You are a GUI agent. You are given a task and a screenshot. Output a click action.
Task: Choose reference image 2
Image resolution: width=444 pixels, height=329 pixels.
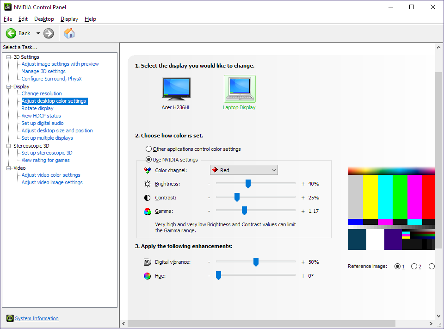[414, 267]
